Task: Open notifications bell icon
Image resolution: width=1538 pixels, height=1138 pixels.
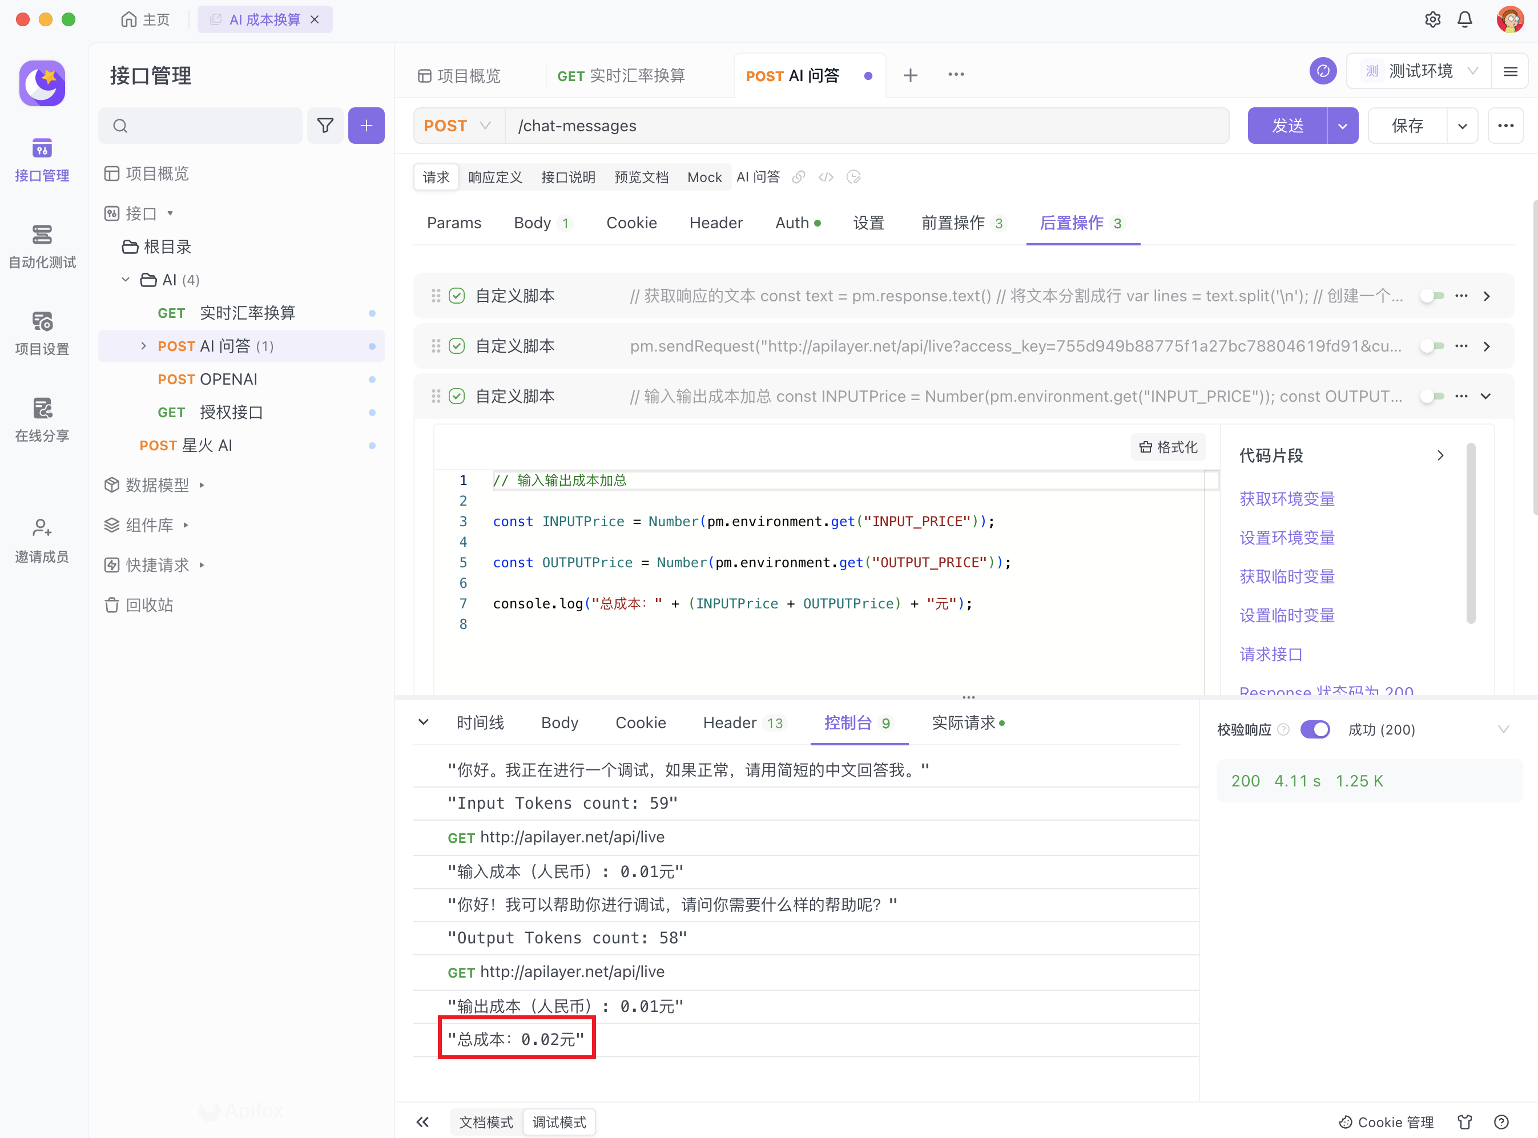Action: [x=1465, y=19]
